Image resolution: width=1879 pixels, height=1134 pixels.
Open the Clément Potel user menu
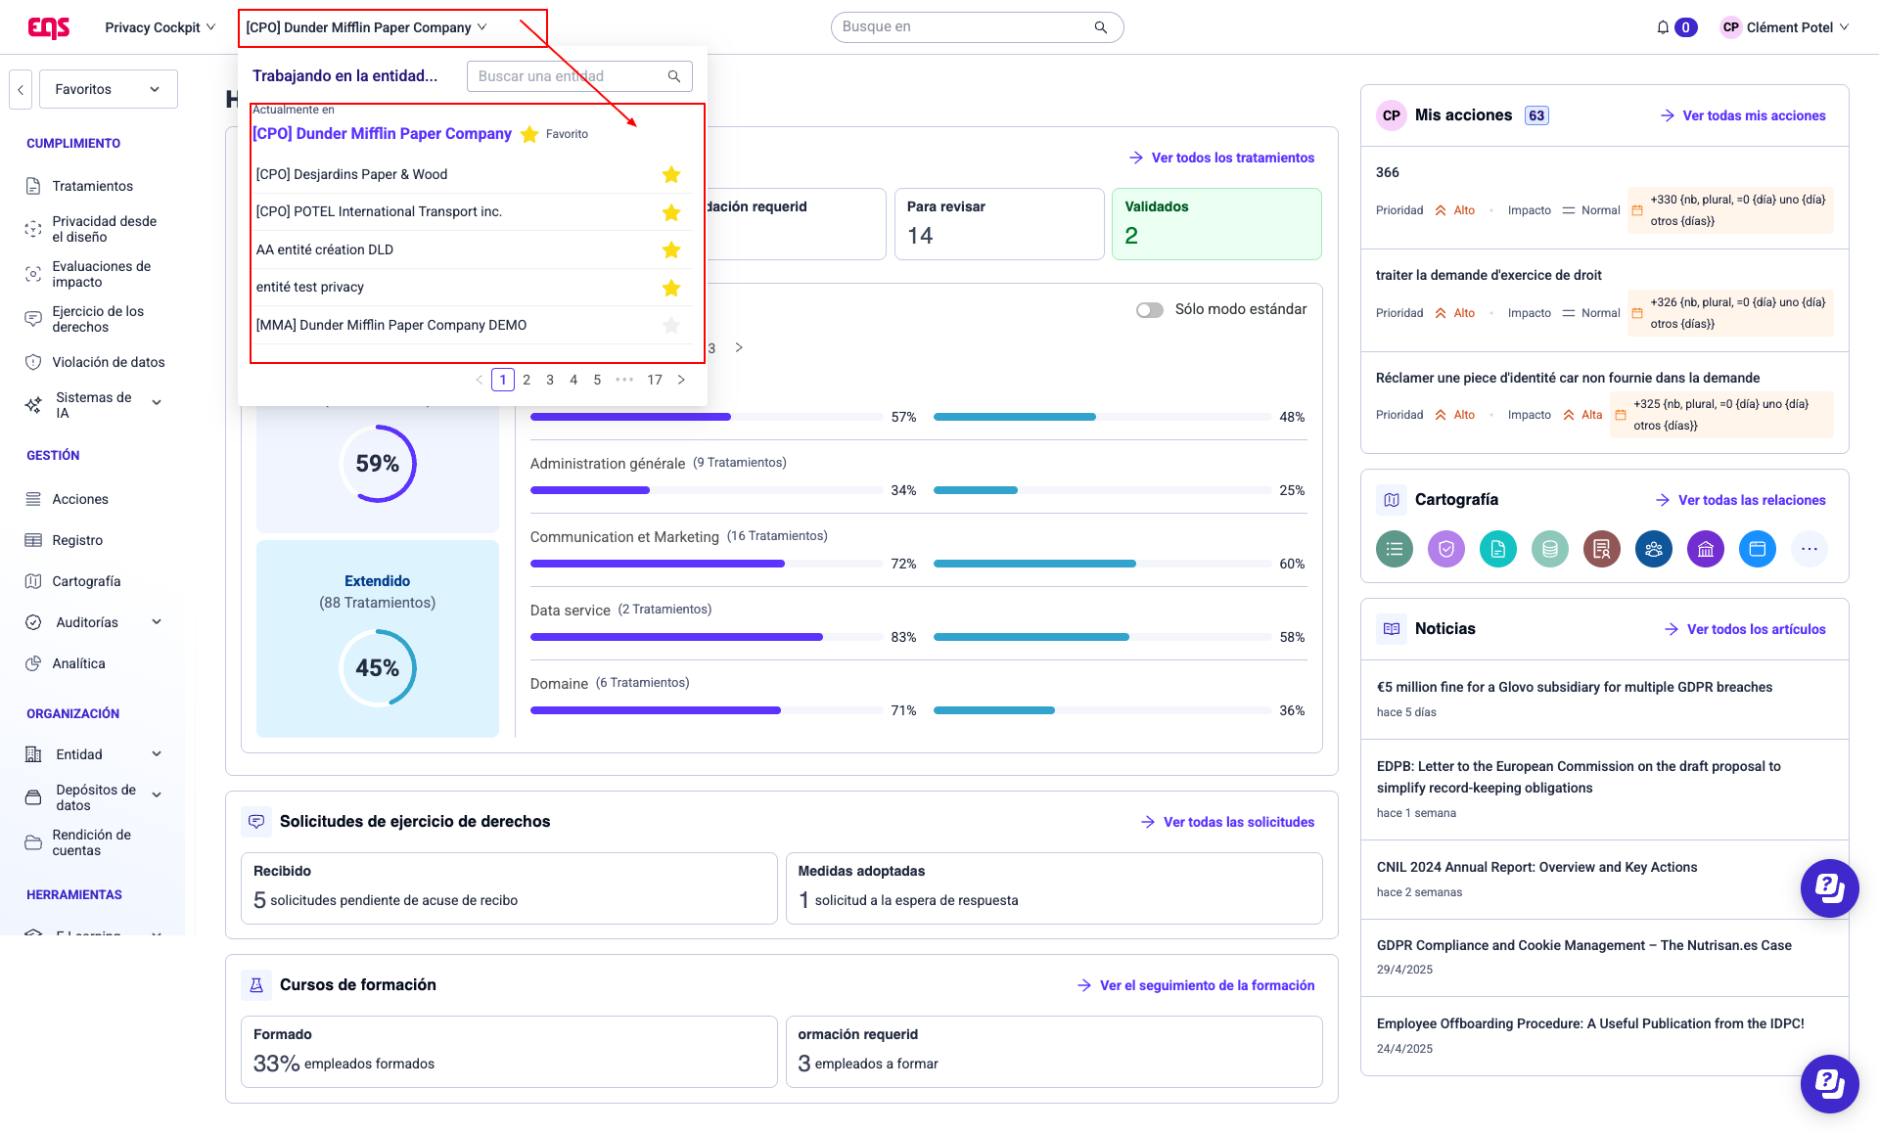(1785, 27)
